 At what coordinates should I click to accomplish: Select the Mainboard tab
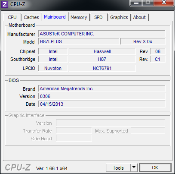pos(55,17)
